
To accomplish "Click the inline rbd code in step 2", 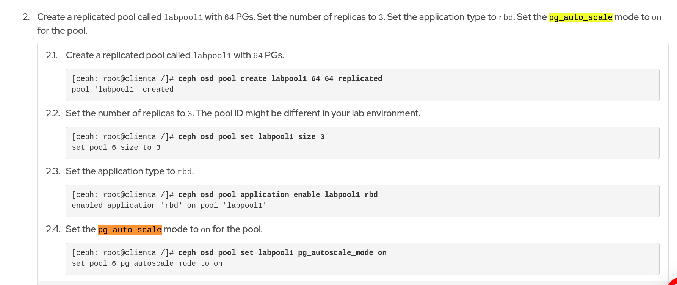I will tap(506, 17).
